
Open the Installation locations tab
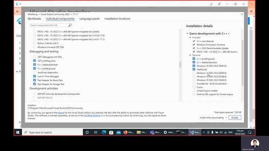[x=117, y=18]
